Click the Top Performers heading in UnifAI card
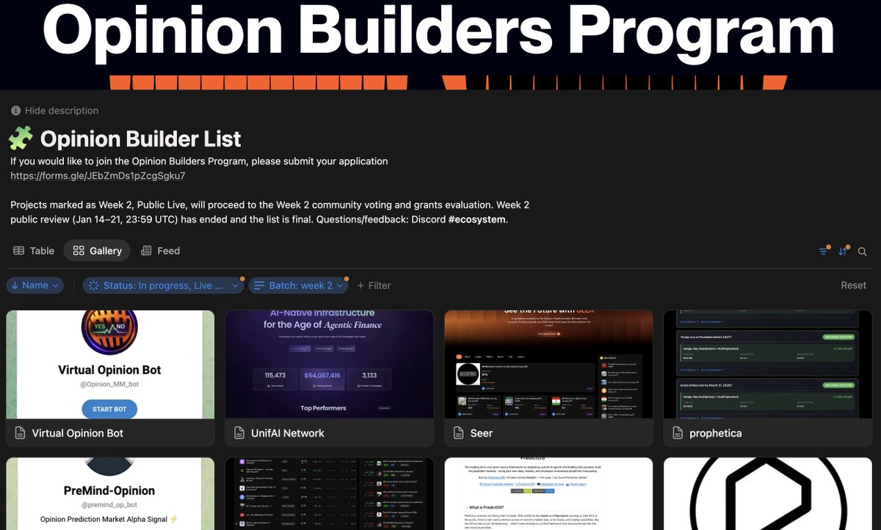The width and height of the screenshot is (881, 530). tap(324, 408)
